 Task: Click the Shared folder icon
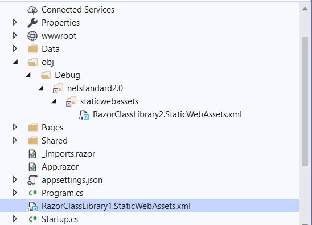tap(32, 141)
